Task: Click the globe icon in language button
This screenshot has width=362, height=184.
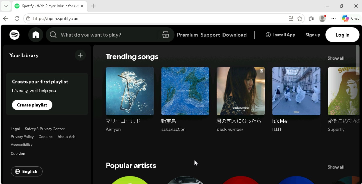Action: coord(17,172)
